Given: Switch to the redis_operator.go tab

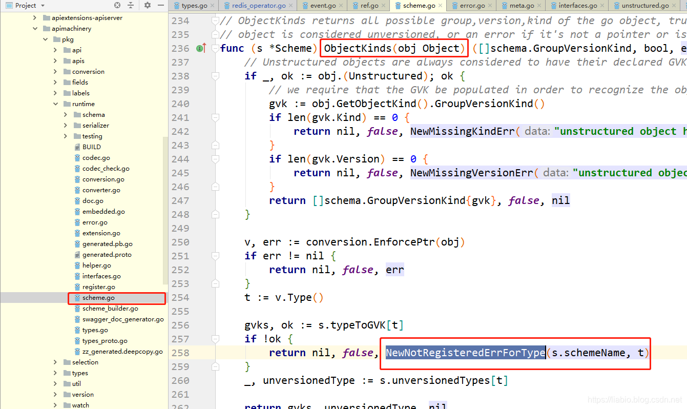Looking at the screenshot, I should pos(259,6).
